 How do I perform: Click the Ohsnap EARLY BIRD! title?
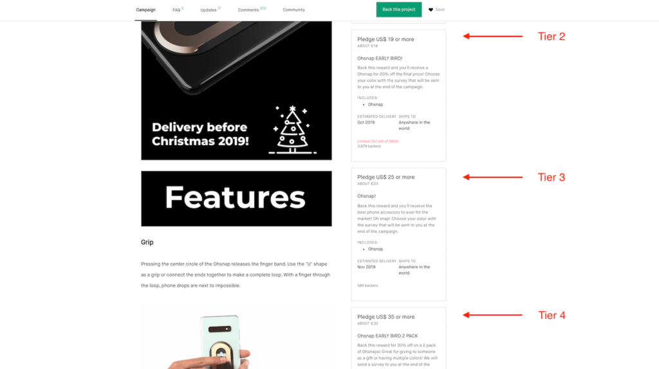[x=380, y=59]
